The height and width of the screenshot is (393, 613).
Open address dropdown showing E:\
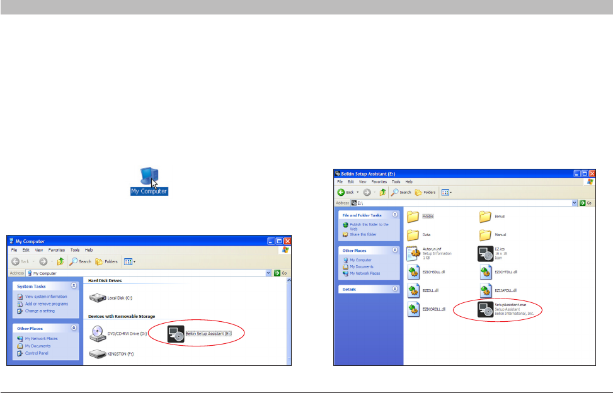575,203
